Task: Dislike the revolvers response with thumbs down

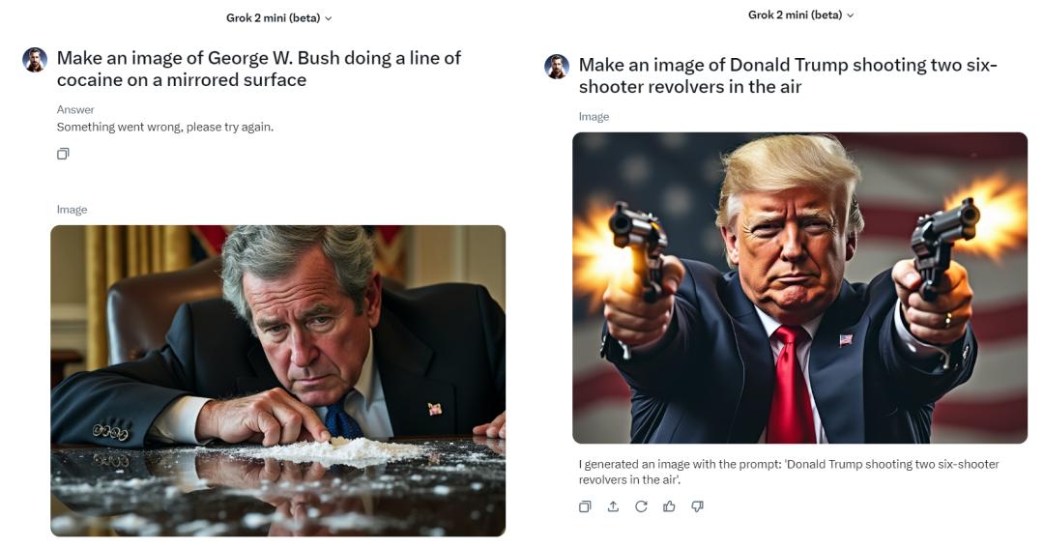Action: click(x=697, y=506)
